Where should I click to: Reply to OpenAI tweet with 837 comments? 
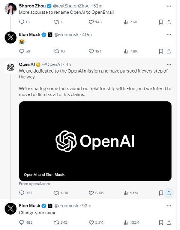pyautogui.click(x=22, y=193)
